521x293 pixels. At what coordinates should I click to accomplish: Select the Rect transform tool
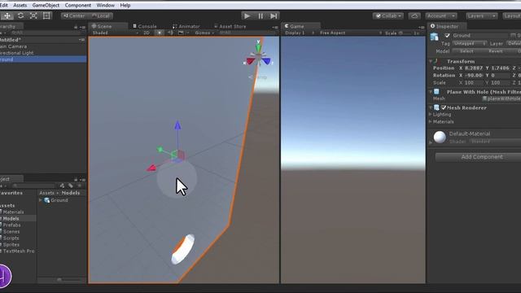tap(46, 15)
